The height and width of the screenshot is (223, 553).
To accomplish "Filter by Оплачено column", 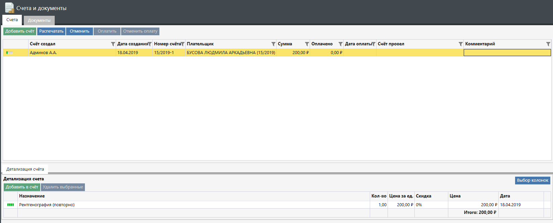I will tap(341, 44).
